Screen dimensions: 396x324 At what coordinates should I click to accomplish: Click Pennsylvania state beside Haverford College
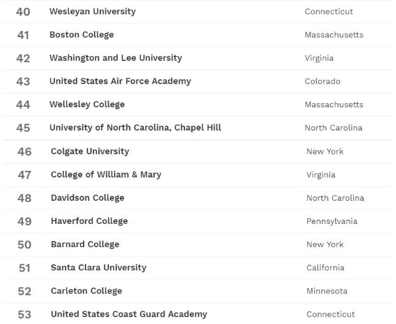pos(332,221)
